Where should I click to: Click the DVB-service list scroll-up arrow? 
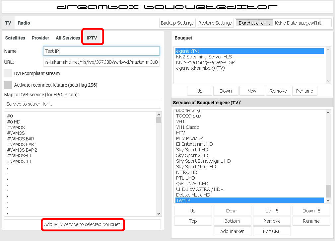159,115
